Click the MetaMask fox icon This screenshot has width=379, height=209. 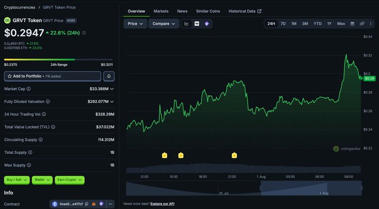[94, 204]
